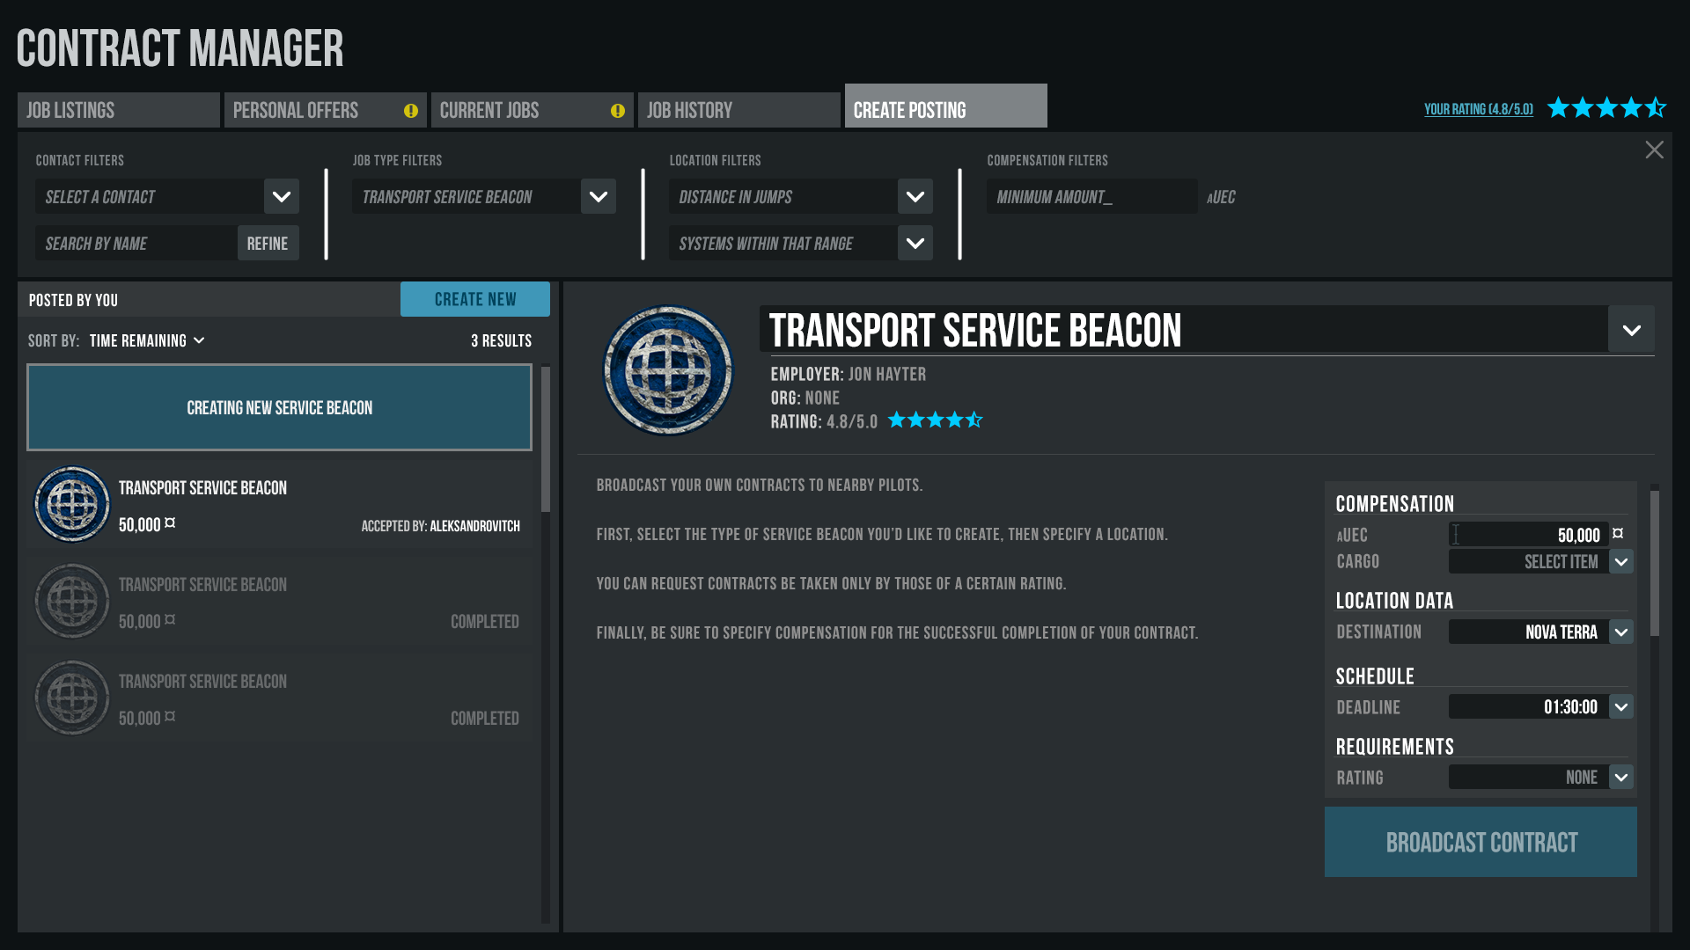Click globe icon of first completed beacon
1690x950 pixels.
click(x=72, y=601)
